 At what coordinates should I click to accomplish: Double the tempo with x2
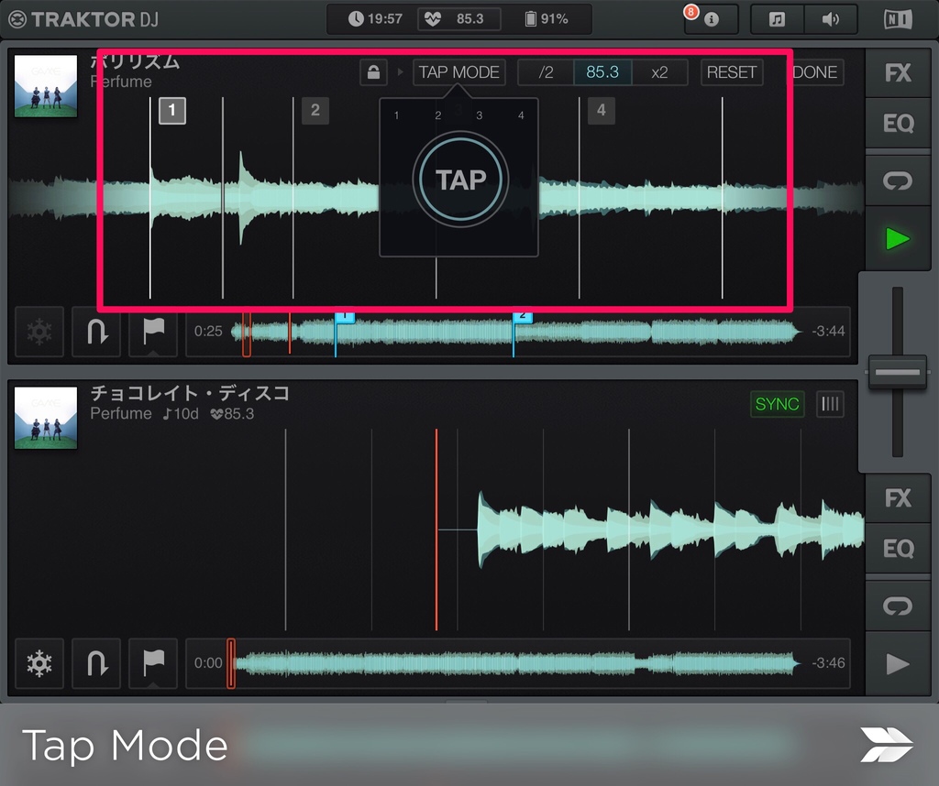(659, 72)
